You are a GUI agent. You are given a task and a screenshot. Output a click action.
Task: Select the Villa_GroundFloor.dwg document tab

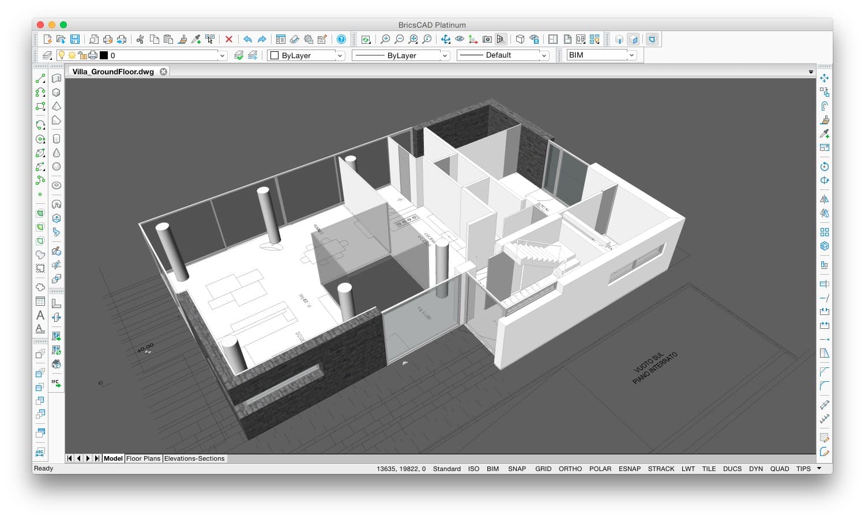coord(113,71)
